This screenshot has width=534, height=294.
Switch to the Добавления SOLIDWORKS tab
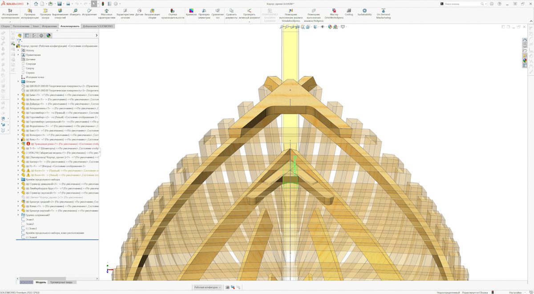[x=98, y=26]
